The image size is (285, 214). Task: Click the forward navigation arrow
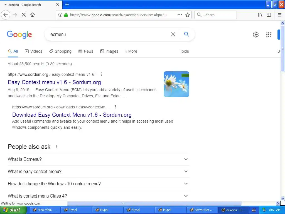coord(15,15)
